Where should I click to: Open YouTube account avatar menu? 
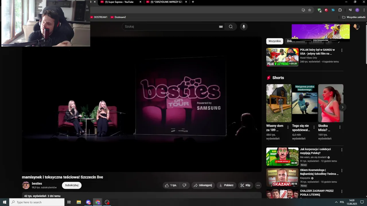click(356, 27)
